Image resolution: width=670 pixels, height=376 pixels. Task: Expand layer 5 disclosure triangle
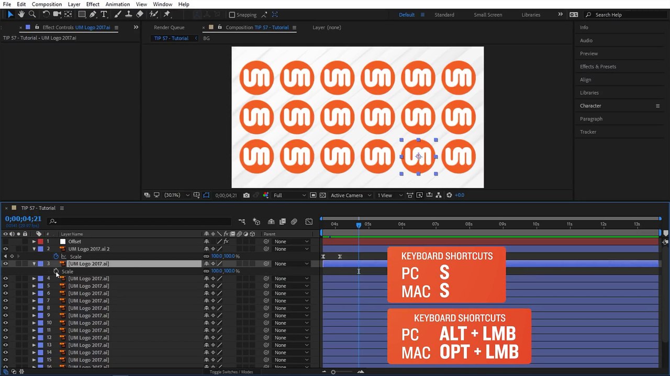click(x=34, y=286)
